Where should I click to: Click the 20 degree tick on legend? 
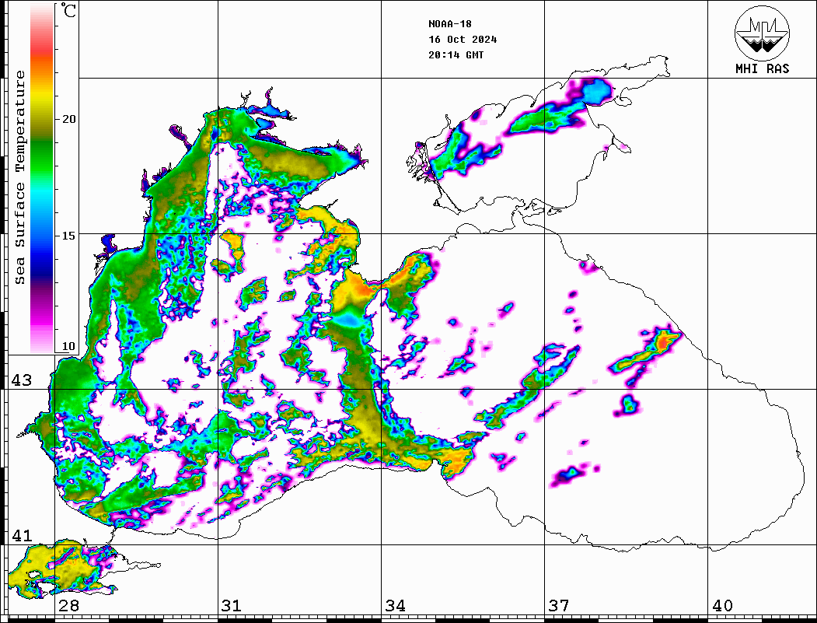coord(68,119)
